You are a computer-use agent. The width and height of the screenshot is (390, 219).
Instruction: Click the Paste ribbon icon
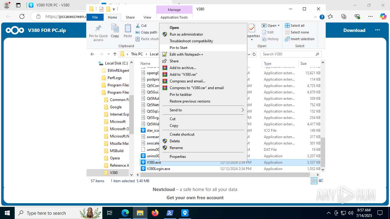pyautogui.click(x=128, y=31)
